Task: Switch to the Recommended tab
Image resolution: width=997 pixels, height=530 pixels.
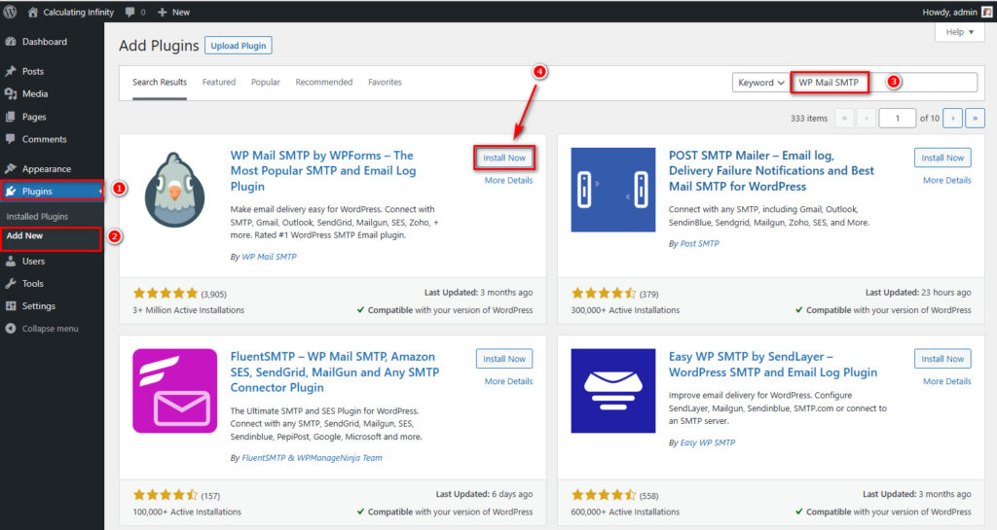Action: [324, 83]
